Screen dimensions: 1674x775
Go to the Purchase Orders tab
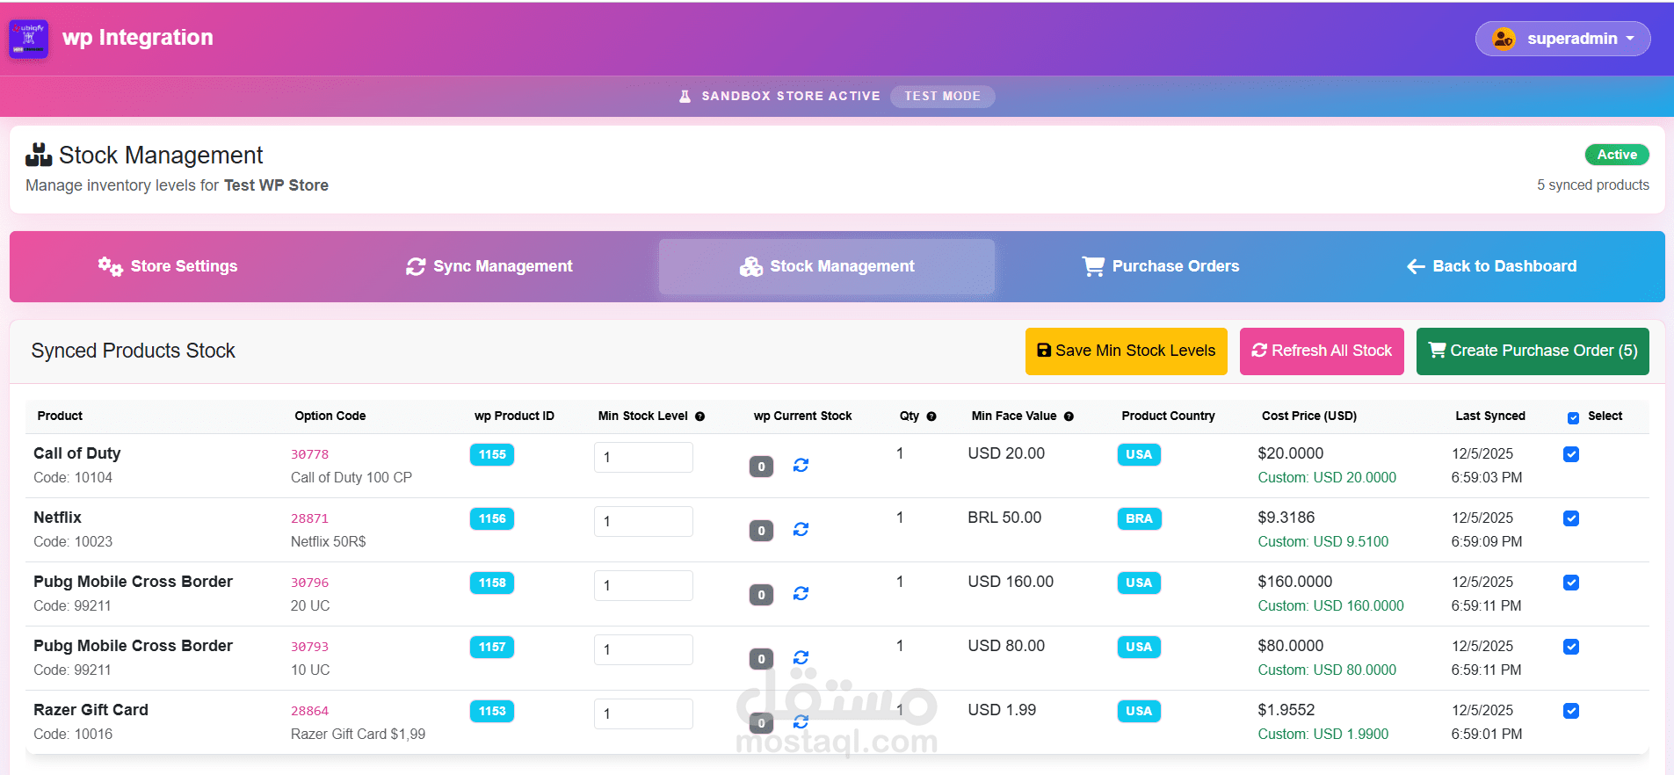coord(1161,266)
